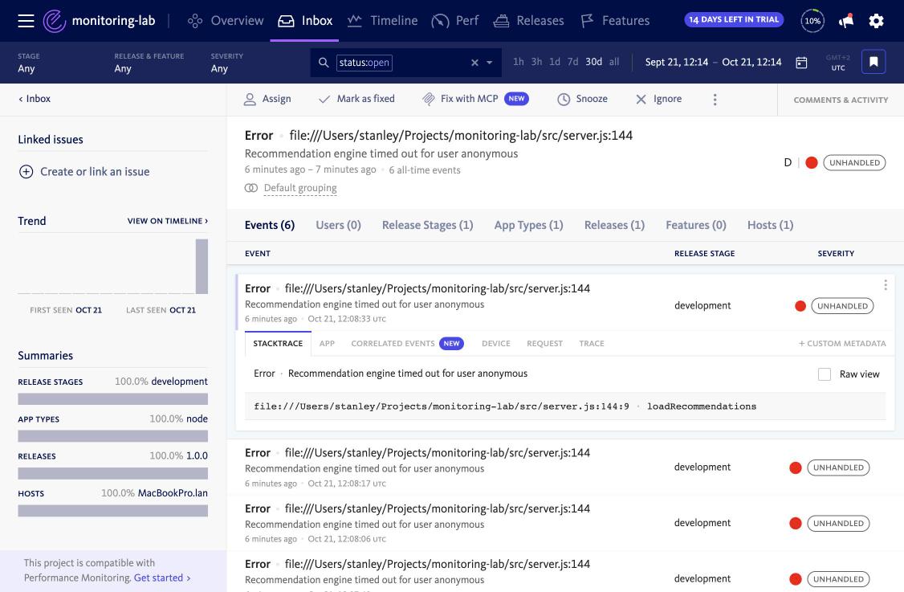Click Get started for Performance Monitoring
904x592 pixels.
(x=162, y=578)
